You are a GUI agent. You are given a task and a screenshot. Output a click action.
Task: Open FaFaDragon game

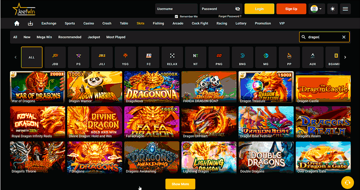[x=152, y=122]
